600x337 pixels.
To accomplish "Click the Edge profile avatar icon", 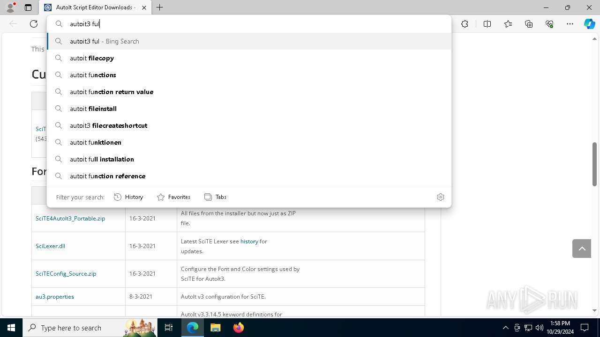I will (x=10, y=7).
